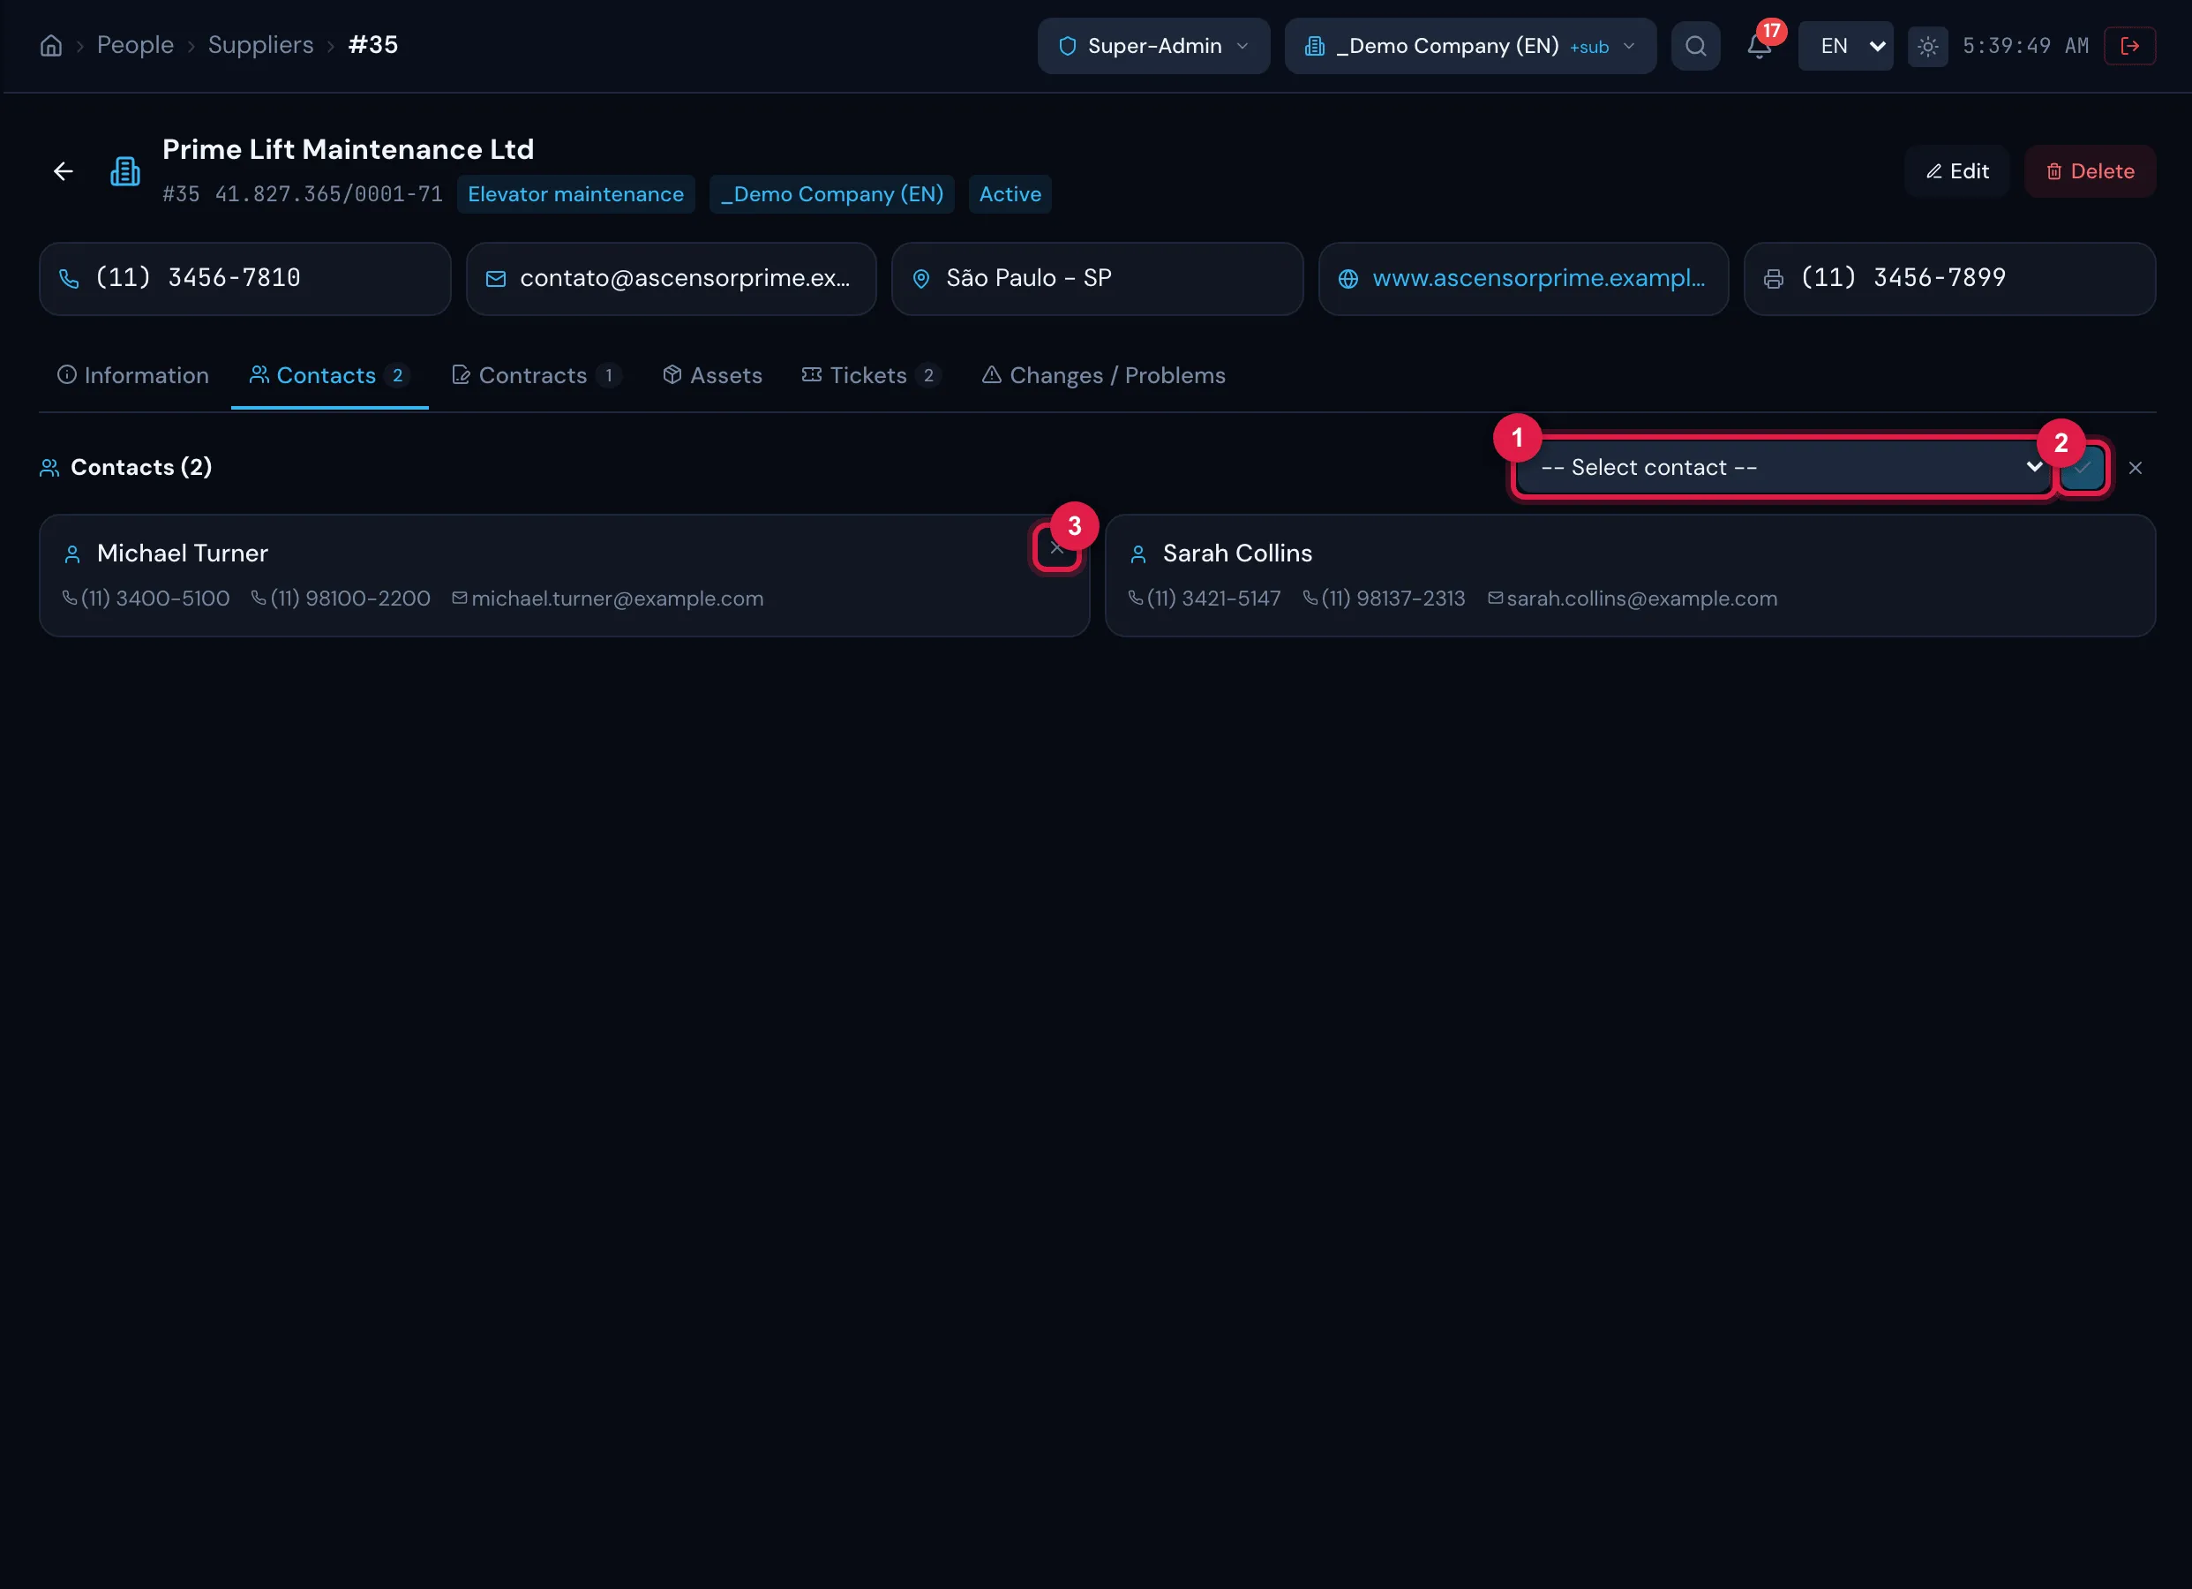
Task: Toggle light theme sun icon
Action: pos(1927,47)
